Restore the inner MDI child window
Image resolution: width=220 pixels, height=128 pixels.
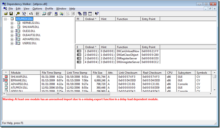point(210,8)
